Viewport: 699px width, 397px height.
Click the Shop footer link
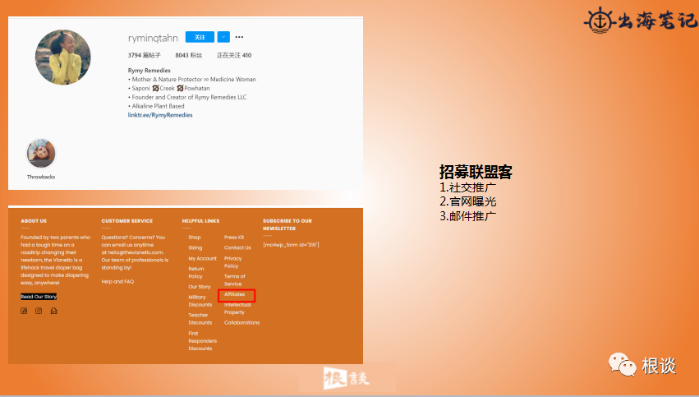coord(195,238)
